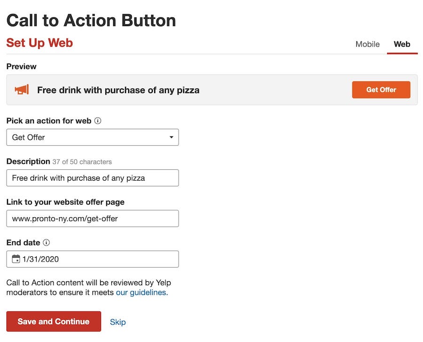Select the Web tab
423x342 pixels.
[402, 44]
